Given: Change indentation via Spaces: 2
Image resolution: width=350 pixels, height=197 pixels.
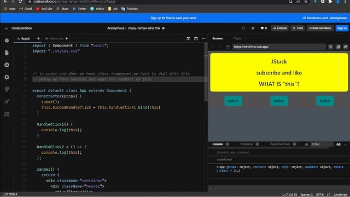Looking at the screenshot, I should click(306, 195).
